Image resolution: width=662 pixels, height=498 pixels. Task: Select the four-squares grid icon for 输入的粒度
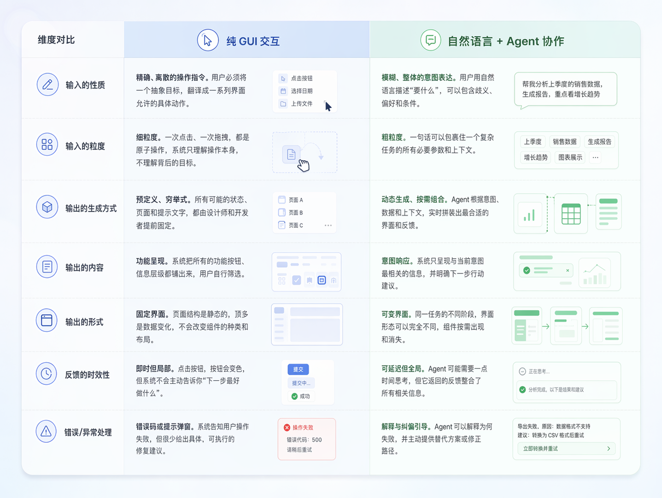(47, 145)
